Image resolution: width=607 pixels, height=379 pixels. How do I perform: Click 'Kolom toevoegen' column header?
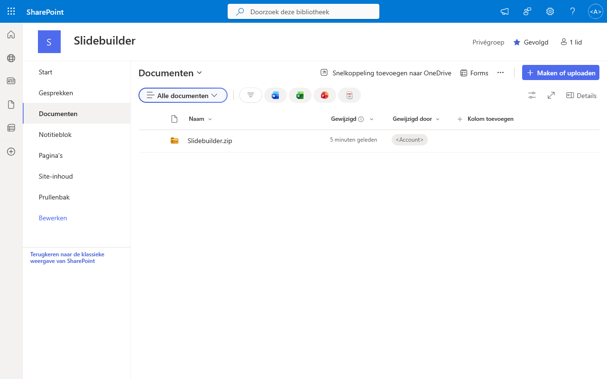click(x=486, y=119)
